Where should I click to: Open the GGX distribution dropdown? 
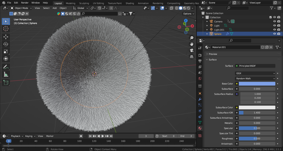[255, 73]
